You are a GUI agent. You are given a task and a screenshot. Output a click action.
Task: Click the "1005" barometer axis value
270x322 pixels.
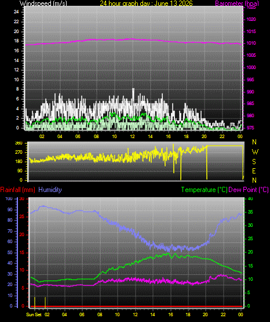coord(251,56)
